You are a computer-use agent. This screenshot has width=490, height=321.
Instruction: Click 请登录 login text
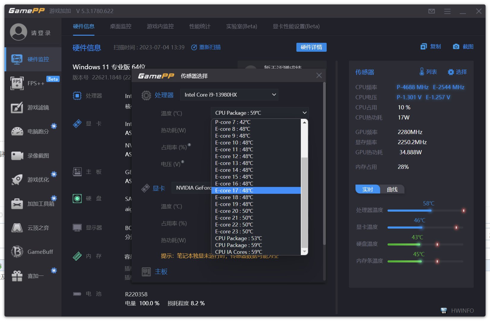point(41,33)
